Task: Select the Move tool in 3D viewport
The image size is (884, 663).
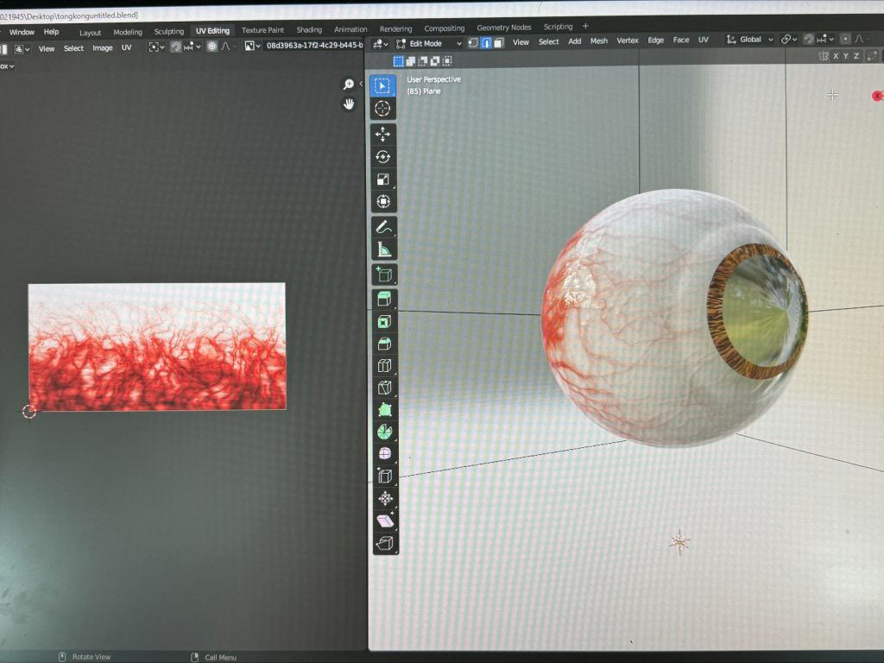Action: click(x=383, y=135)
